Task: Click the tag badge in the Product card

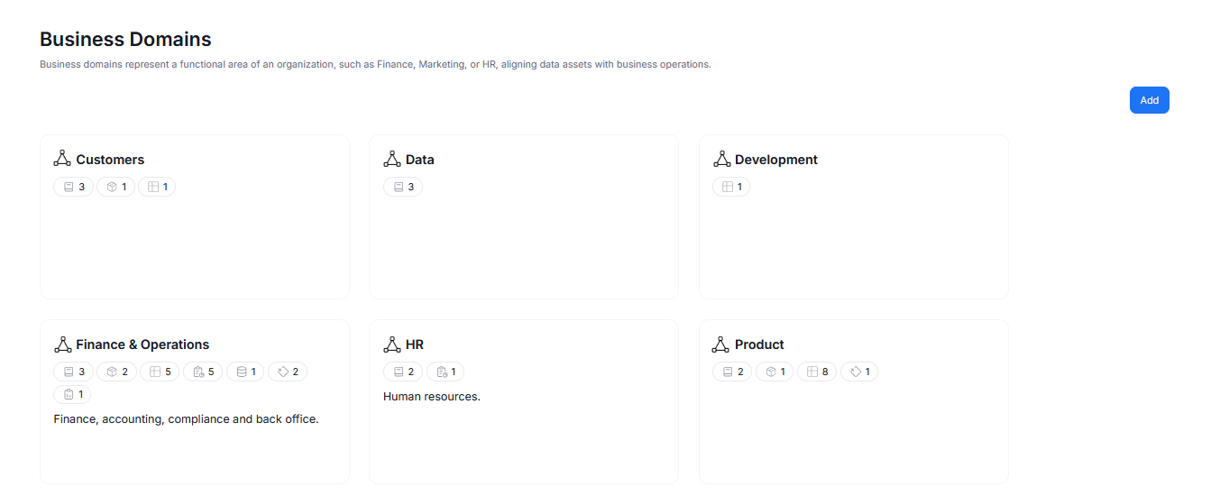Action: (859, 372)
